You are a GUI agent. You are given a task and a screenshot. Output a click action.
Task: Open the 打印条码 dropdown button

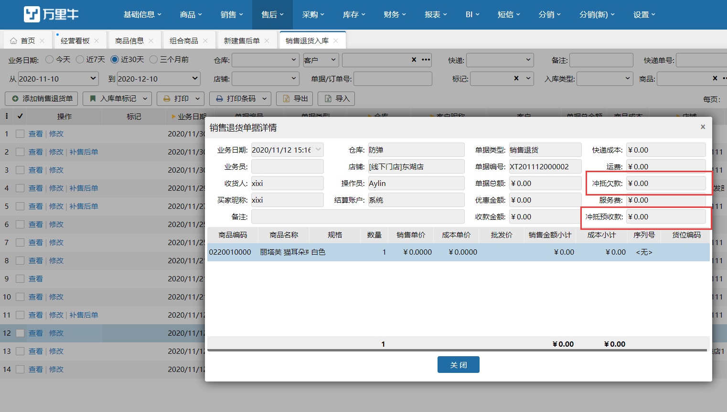[240, 99]
